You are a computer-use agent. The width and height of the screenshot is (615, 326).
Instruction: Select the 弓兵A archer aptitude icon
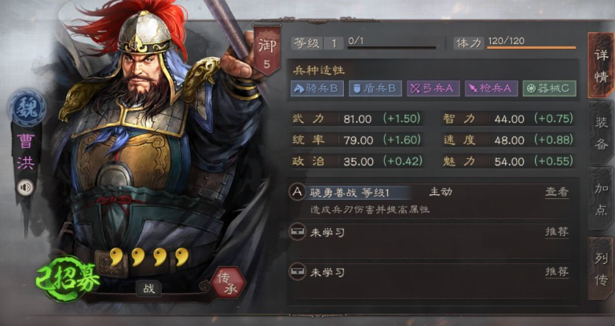[433, 89]
